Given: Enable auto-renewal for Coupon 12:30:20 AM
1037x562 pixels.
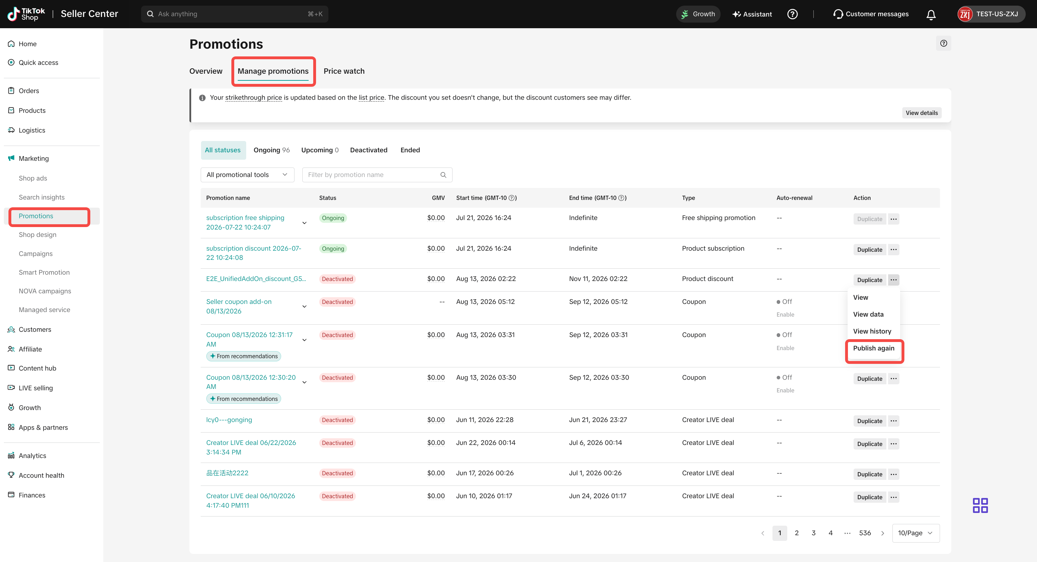Looking at the screenshot, I should [x=785, y=390].
